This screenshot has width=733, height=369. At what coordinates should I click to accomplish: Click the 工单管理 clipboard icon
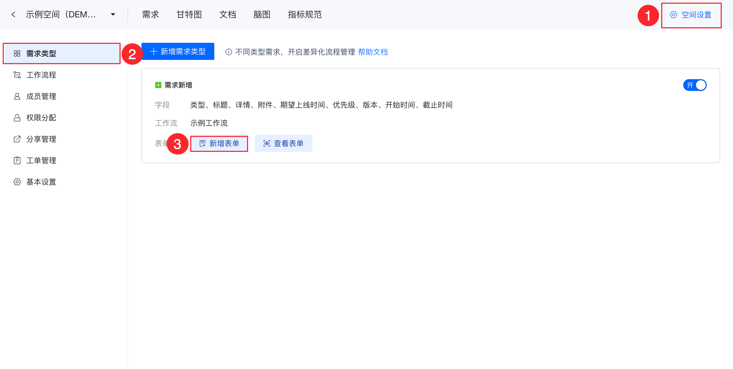coord(17,160)
